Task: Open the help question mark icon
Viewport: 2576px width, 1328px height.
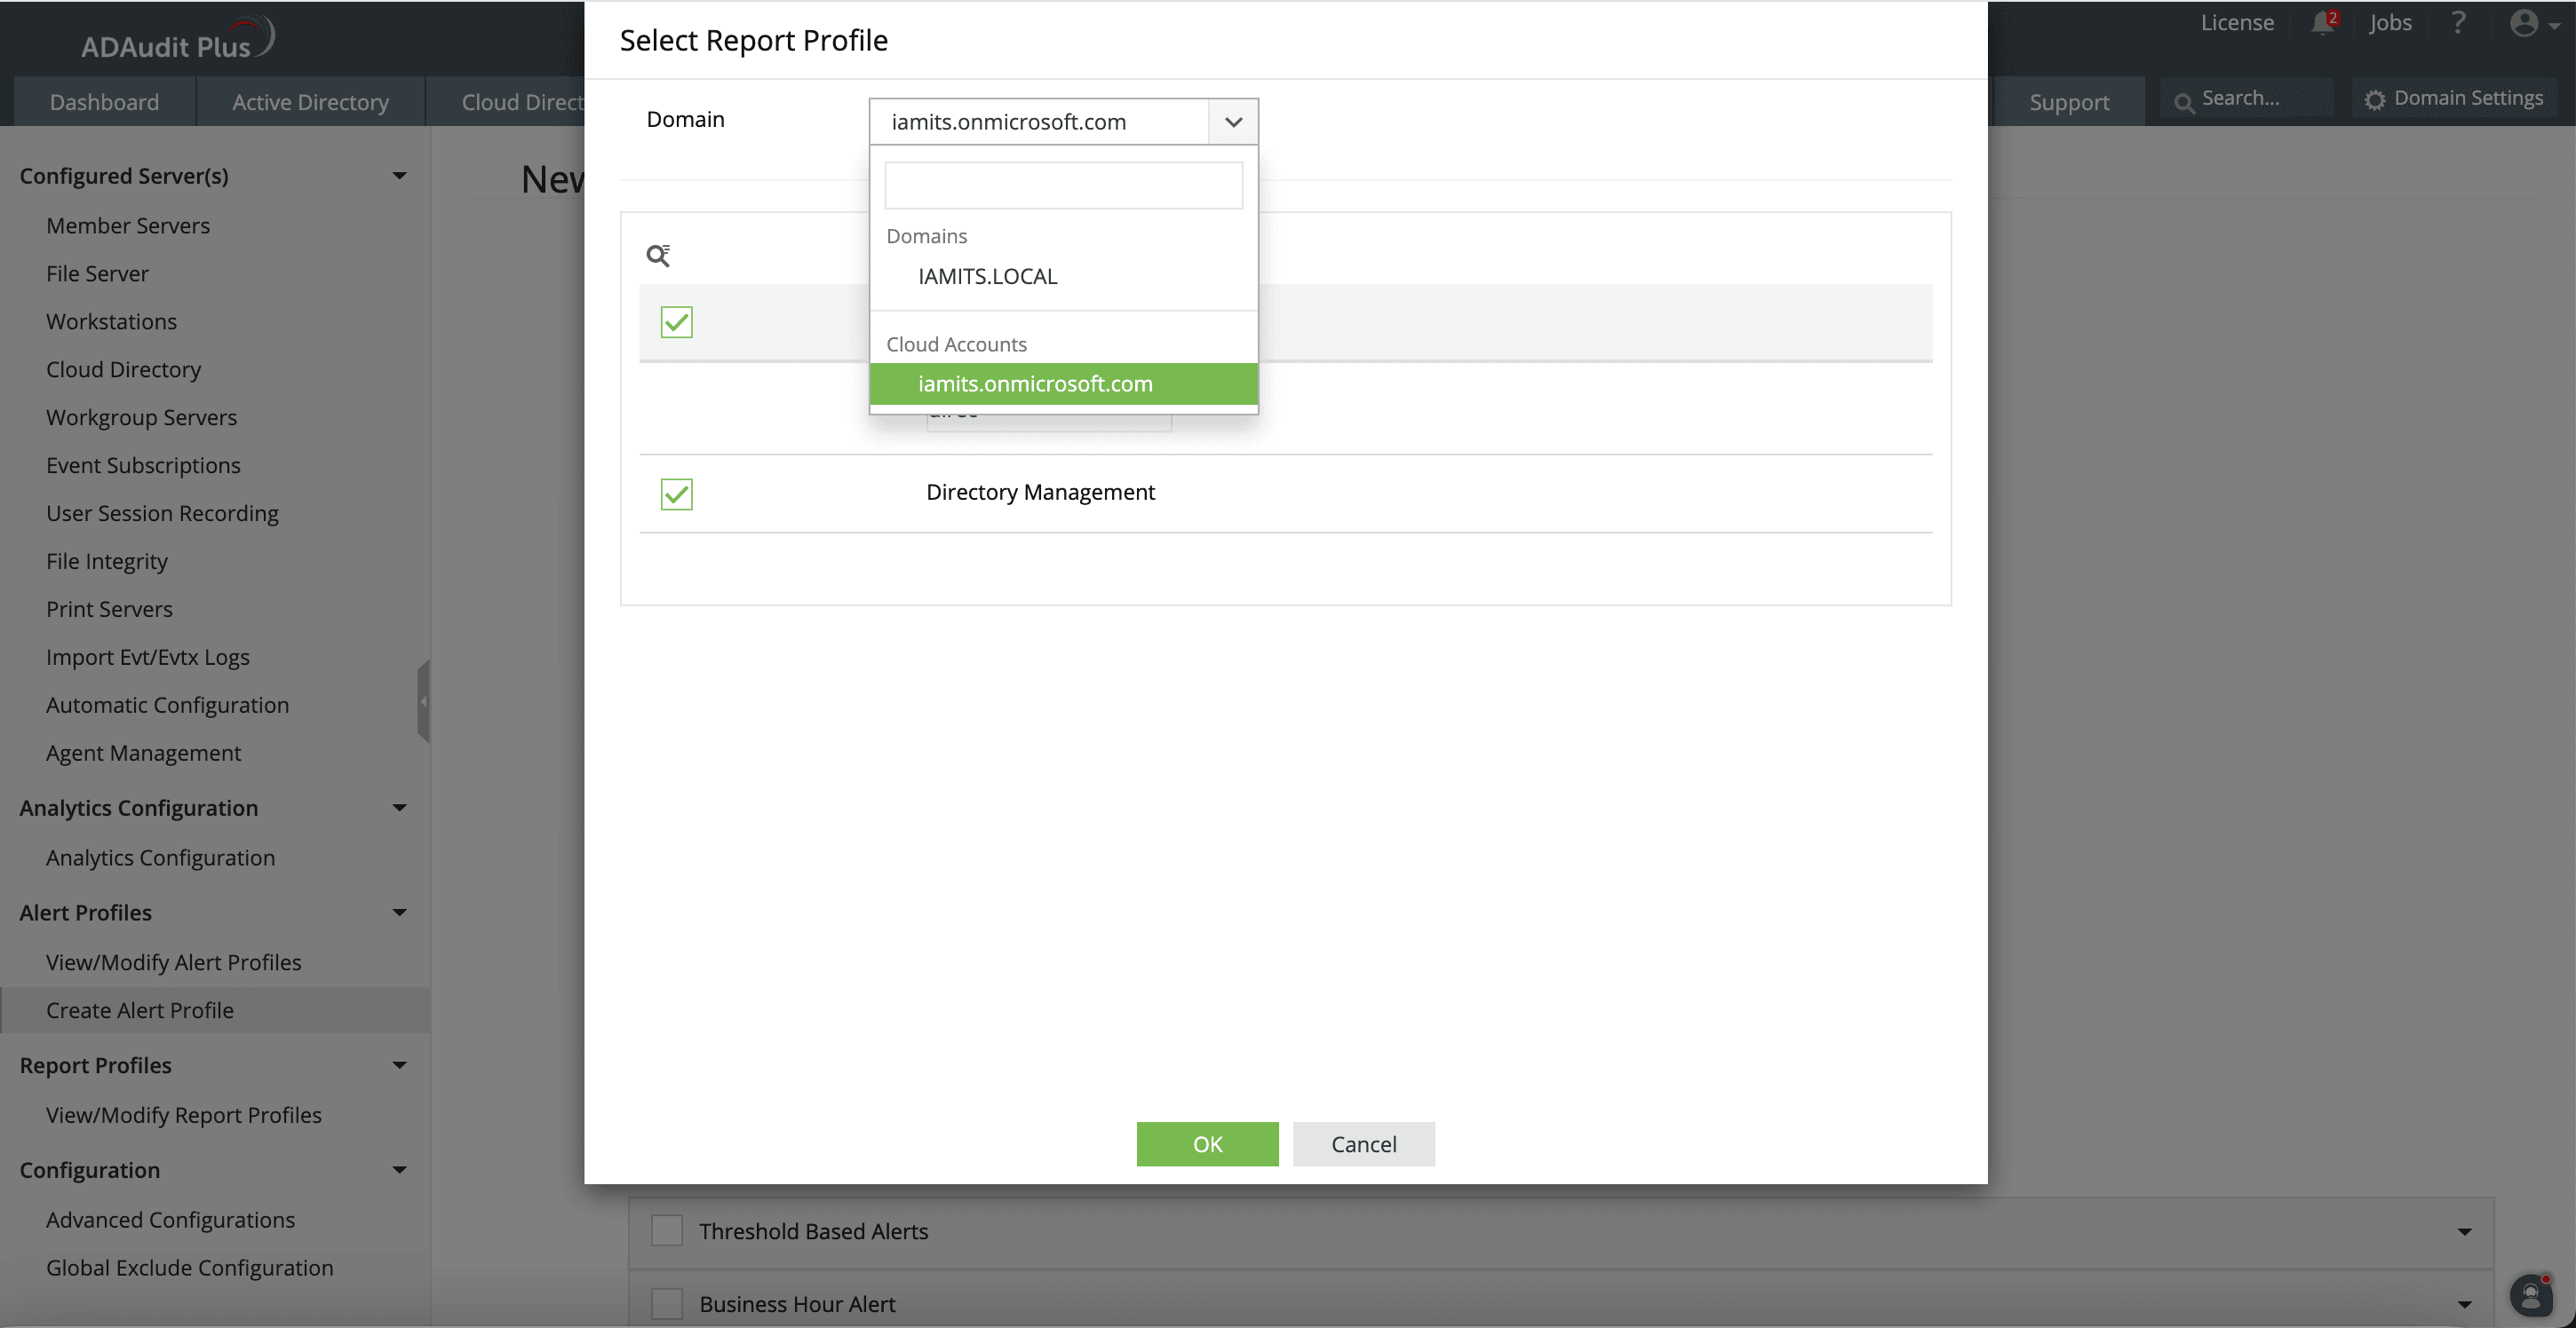Action: point(2458,22)
